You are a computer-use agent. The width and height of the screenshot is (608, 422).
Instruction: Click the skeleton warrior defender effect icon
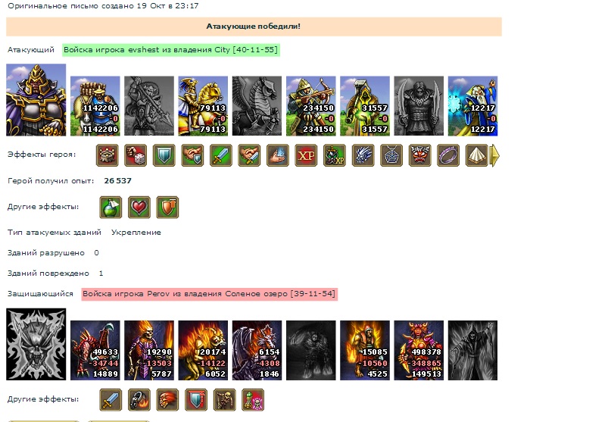pos(225,400)
